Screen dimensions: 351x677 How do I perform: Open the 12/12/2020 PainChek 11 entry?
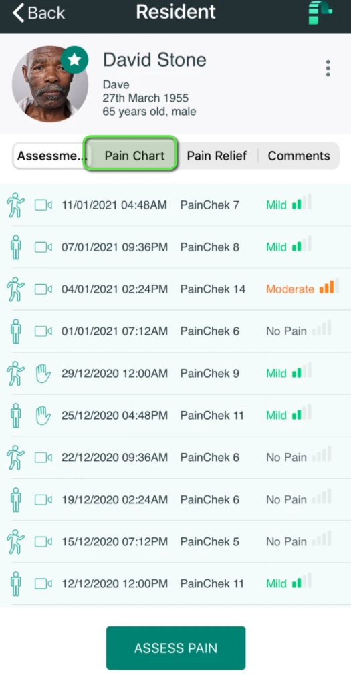click(x=175, y=583)
